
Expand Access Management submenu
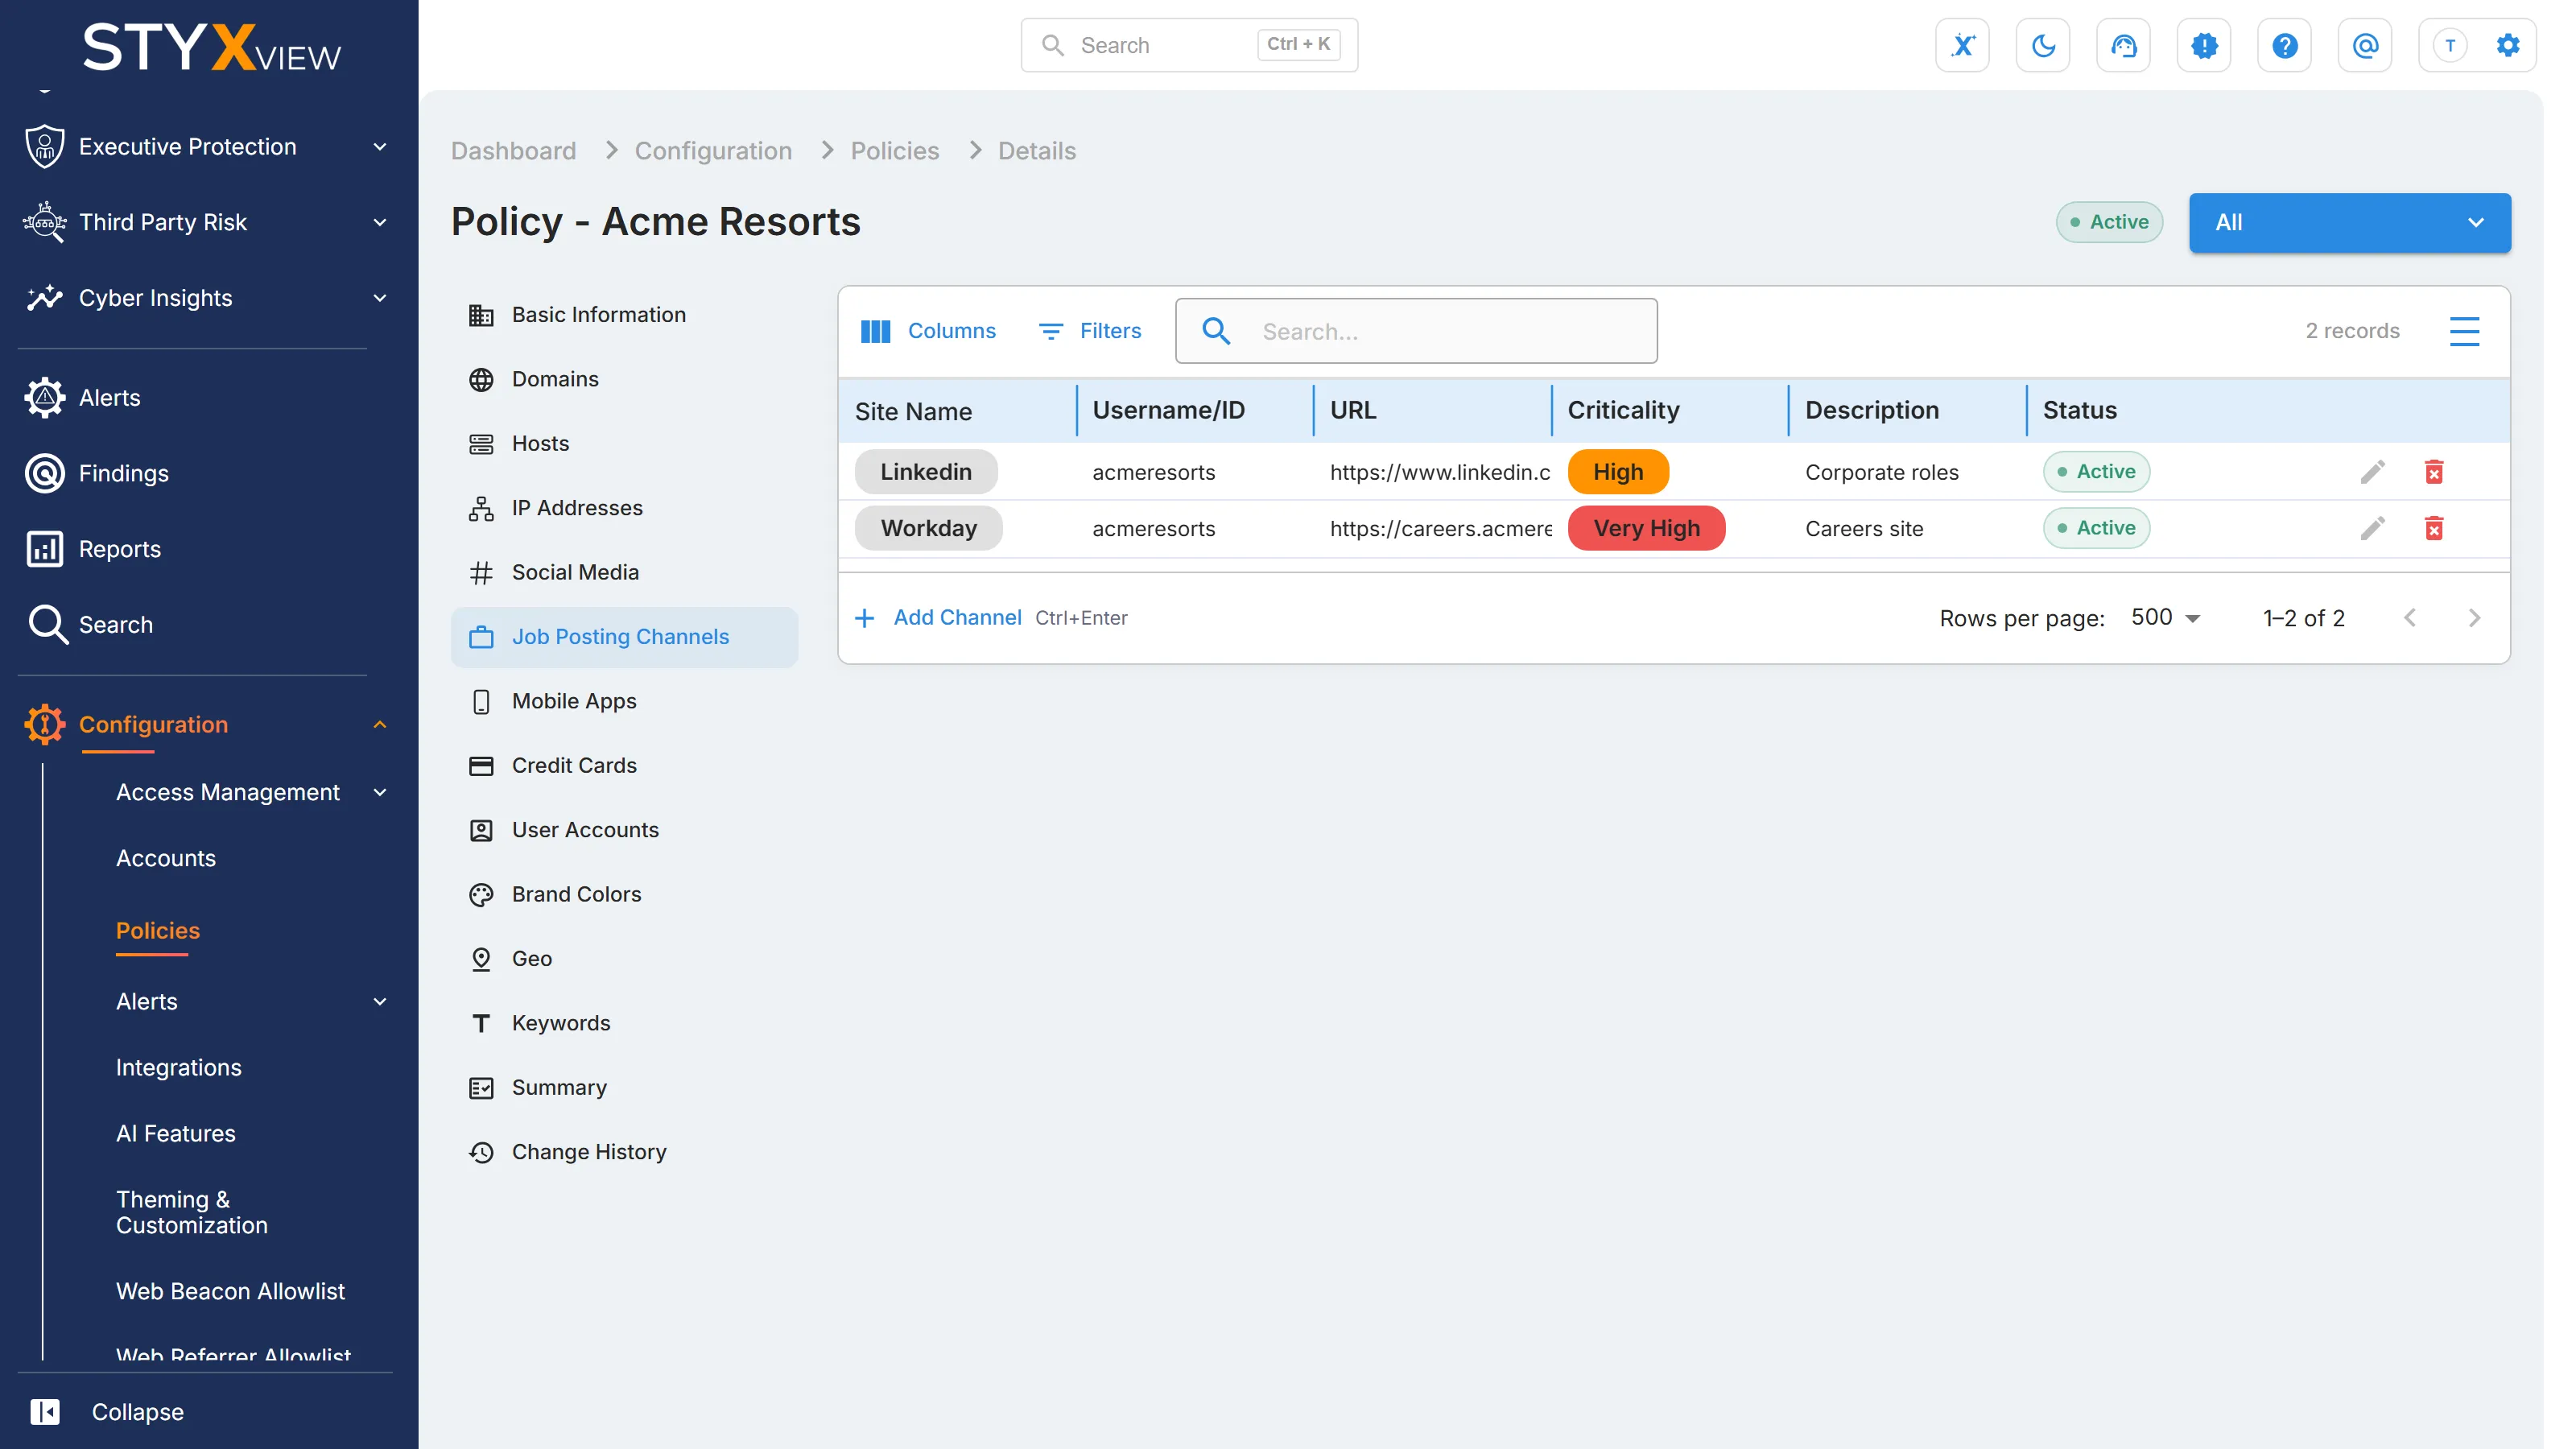pos(252,792)
